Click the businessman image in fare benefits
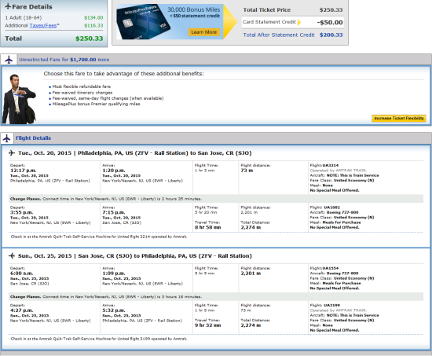432x356 pixels. click(19, 99)
